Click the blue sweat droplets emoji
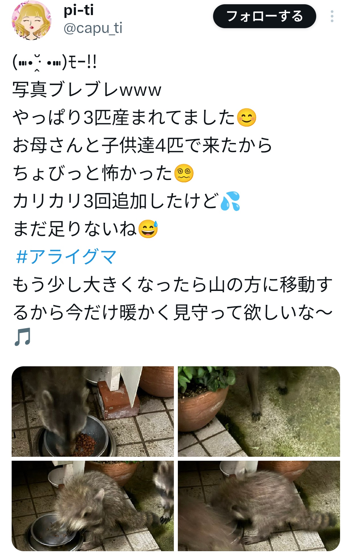Viewport: 352px width, 556px height. tap(230, 201)
